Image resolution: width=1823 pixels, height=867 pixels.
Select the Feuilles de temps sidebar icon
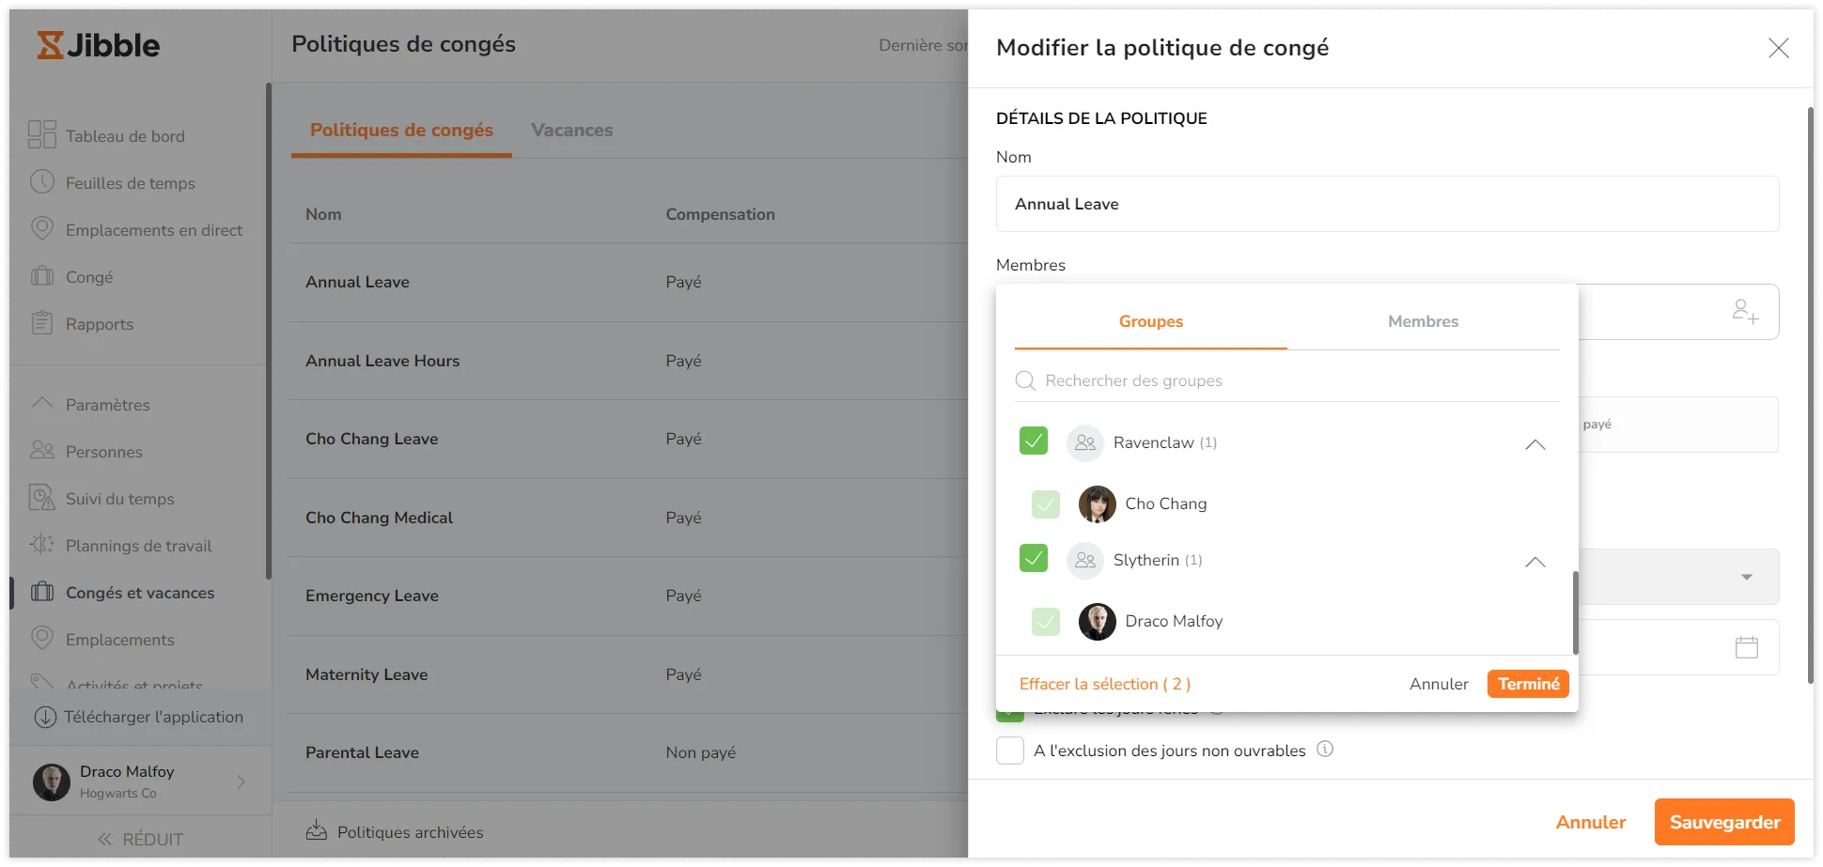coord(42,182)
